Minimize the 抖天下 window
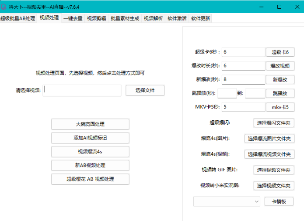The image size is (304, 221). pyautogui.click(x=261, y=7)
